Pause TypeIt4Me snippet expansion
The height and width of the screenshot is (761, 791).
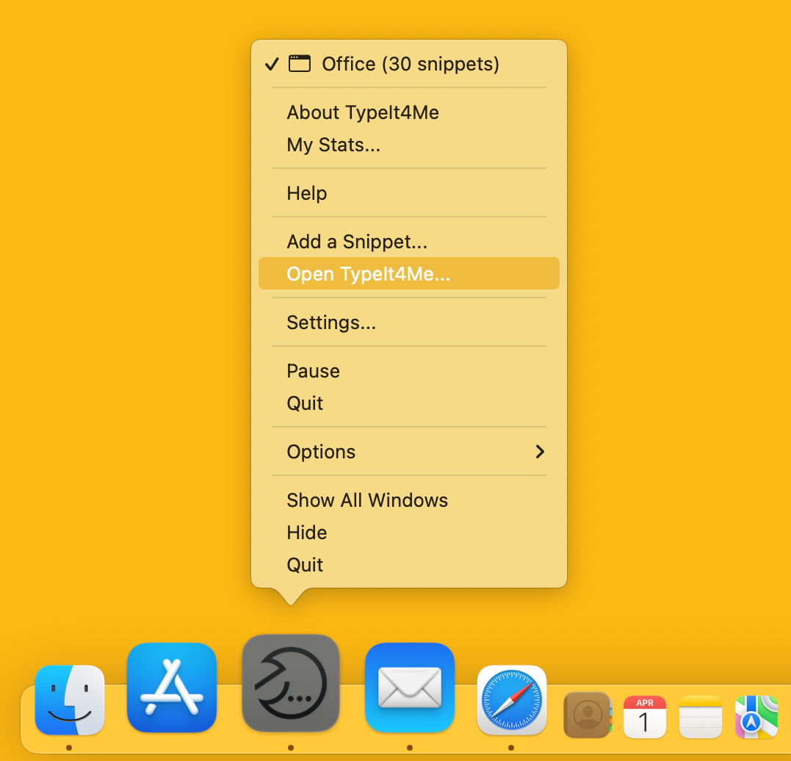313,371
